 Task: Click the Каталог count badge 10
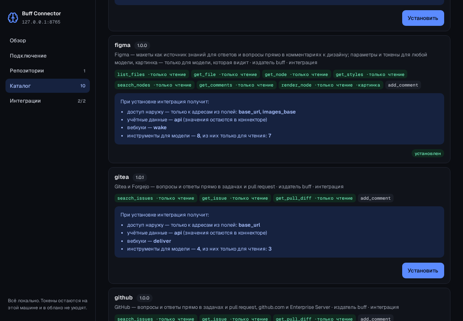(83, 86)
